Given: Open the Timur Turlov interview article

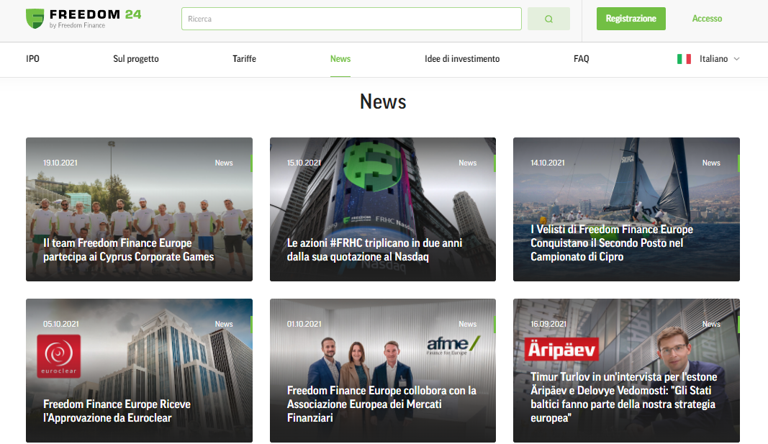Looking at the screenshot, I should click(x=623, y=397).
